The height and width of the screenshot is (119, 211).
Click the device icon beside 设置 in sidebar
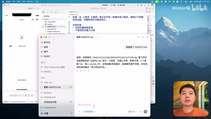click(71, 113)
